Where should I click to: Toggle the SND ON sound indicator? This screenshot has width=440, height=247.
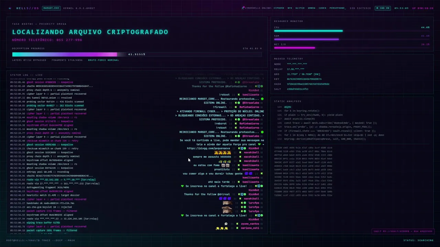coord(383,8)
